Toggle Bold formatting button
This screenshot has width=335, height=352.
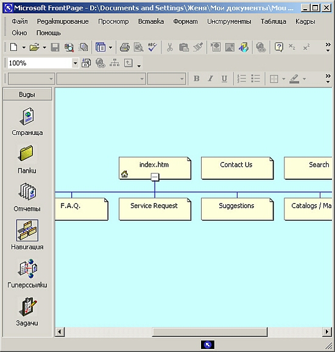pyautogui.click(x=196, y=78)
